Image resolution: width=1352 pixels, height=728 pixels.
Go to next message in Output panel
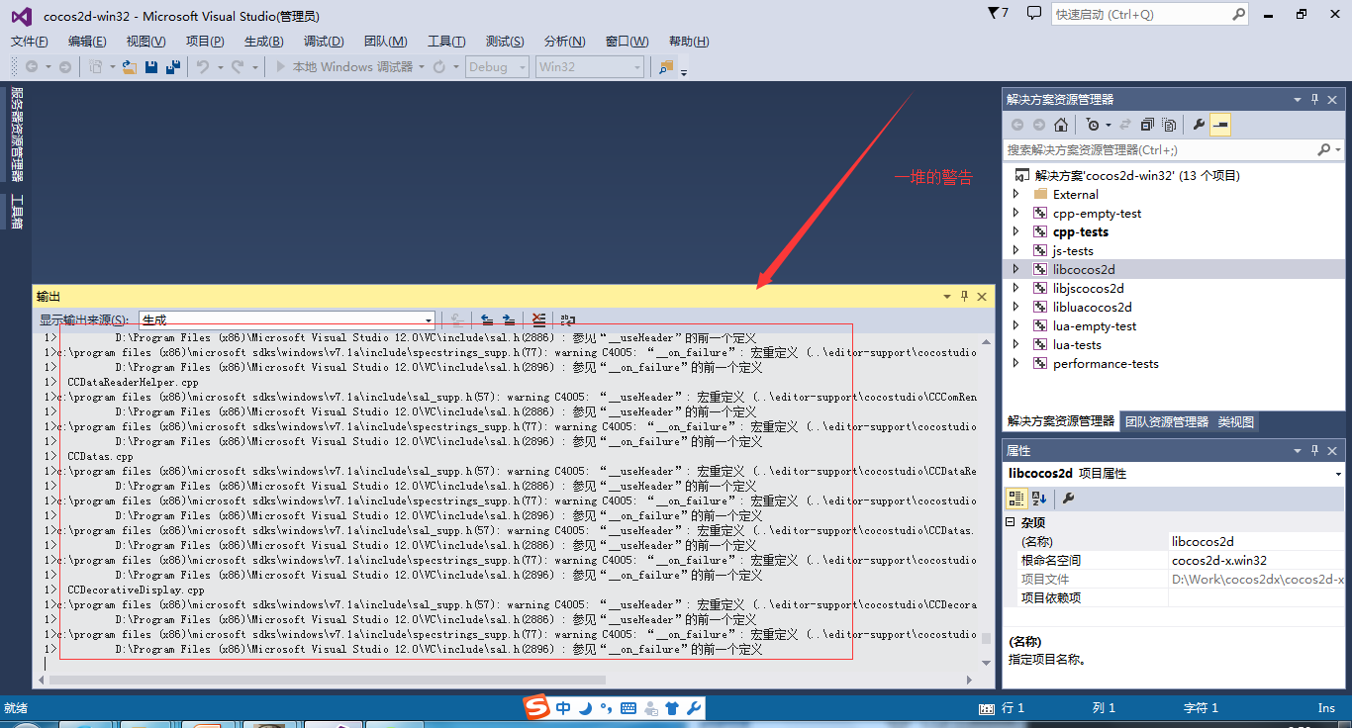click(509, 319)
